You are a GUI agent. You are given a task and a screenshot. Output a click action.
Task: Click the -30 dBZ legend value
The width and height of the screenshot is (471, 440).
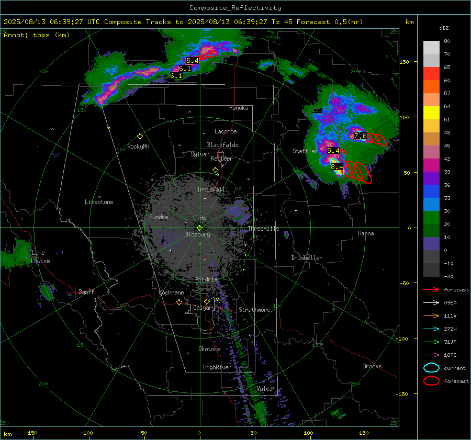pos(448,276)
